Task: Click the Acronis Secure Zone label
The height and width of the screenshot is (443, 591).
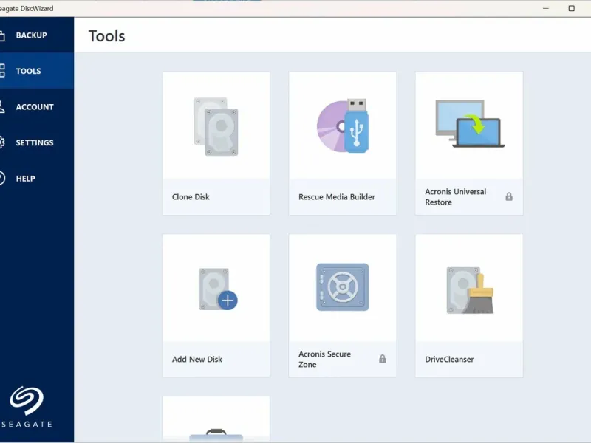Action: (324, 360)
